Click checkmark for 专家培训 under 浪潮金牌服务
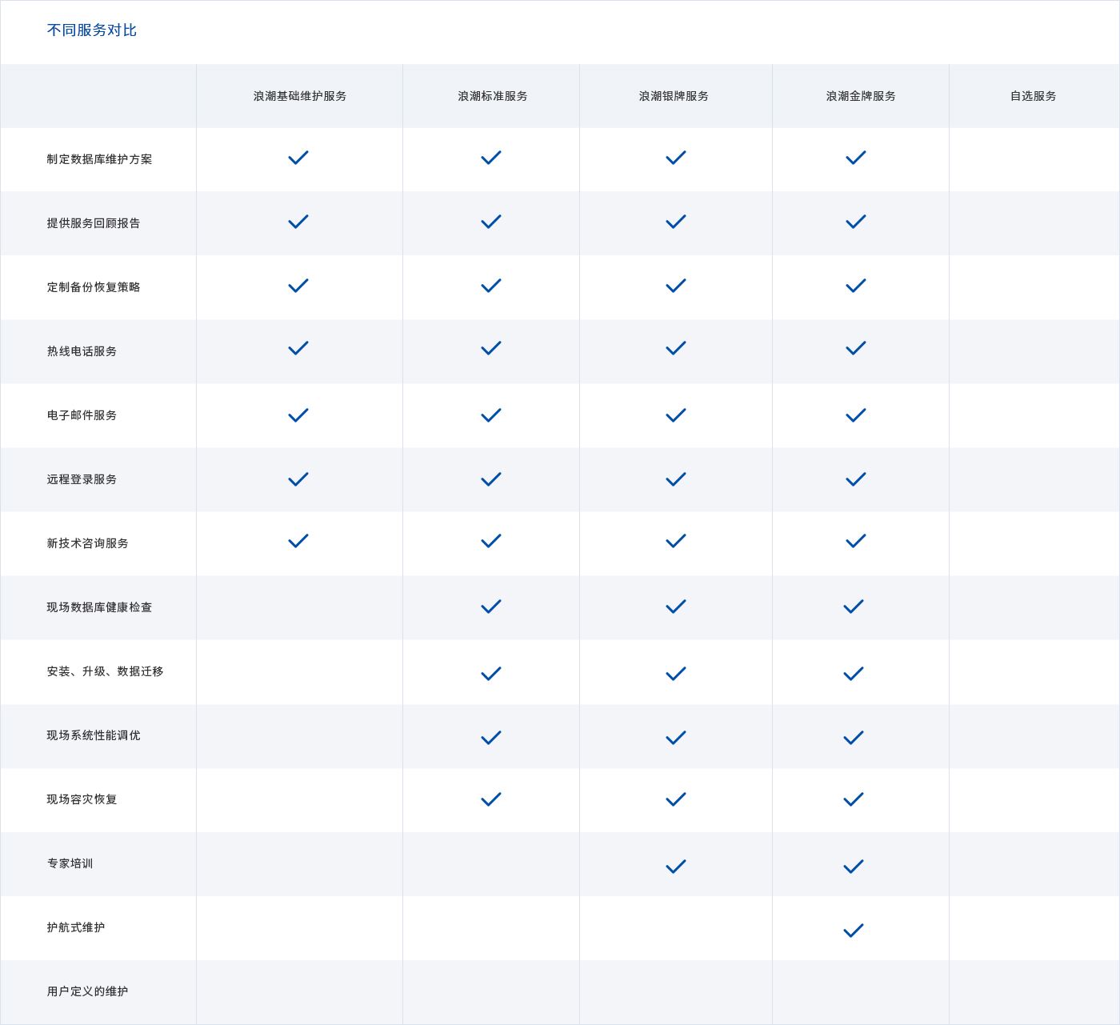 [x=854, y=867]
